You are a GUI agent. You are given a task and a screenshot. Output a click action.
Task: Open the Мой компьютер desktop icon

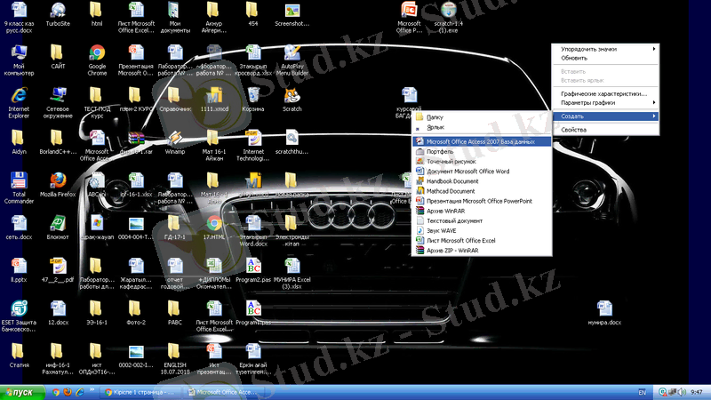[19, 53]
